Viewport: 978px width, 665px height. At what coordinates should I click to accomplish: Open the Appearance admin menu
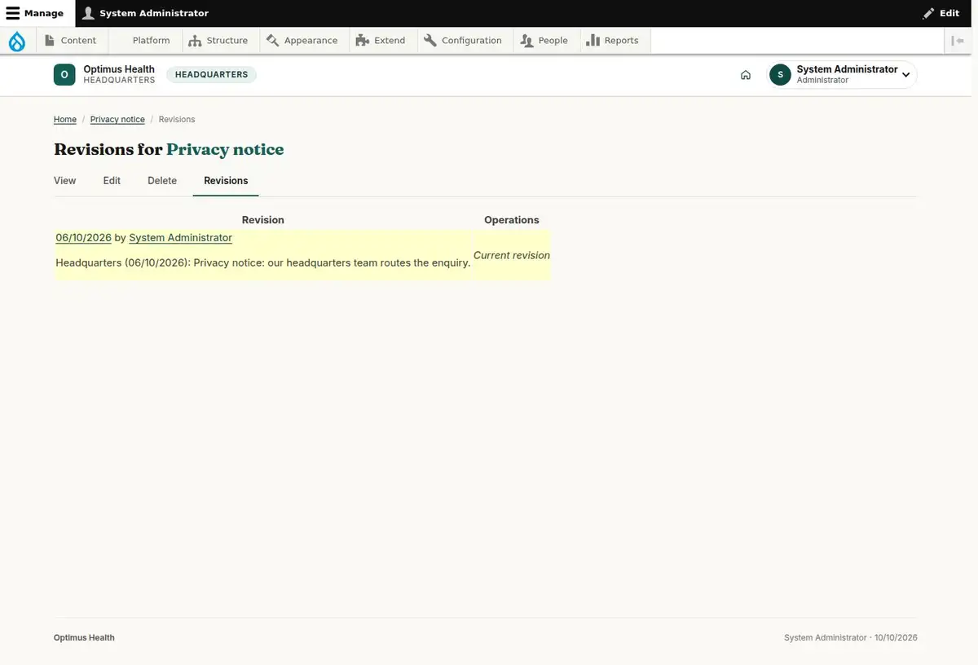302,41
